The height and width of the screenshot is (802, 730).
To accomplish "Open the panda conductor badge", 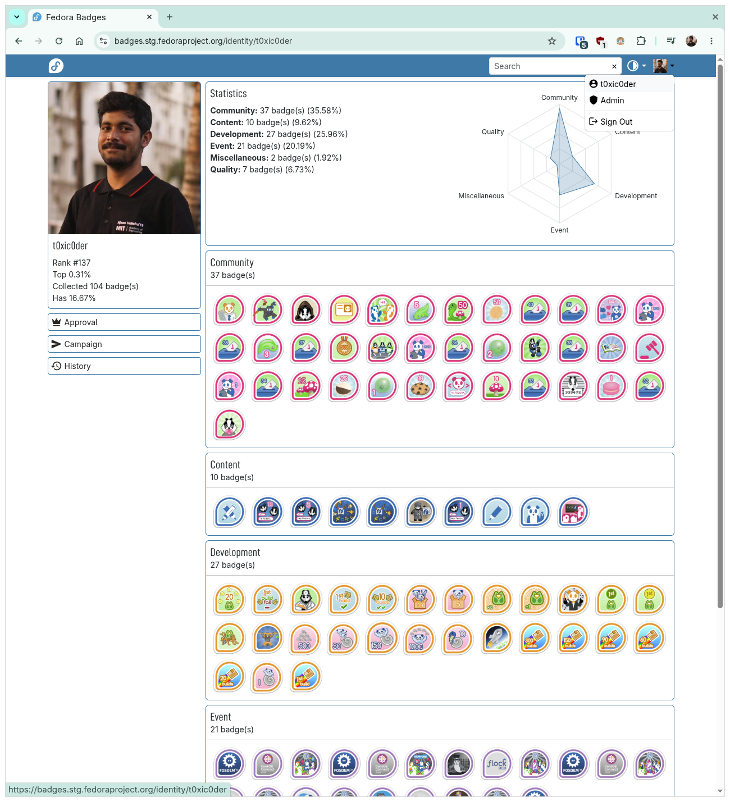I will (573, 600).
